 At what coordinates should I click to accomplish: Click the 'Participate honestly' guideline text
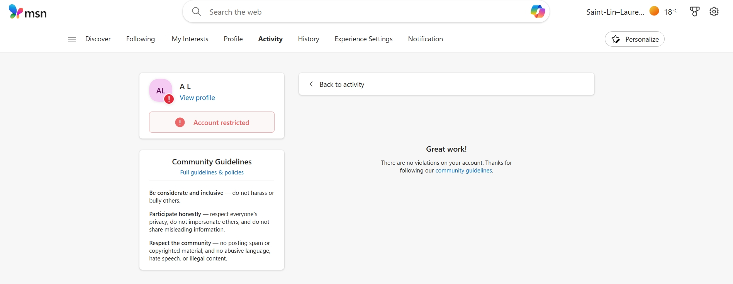tap(210, 222)
